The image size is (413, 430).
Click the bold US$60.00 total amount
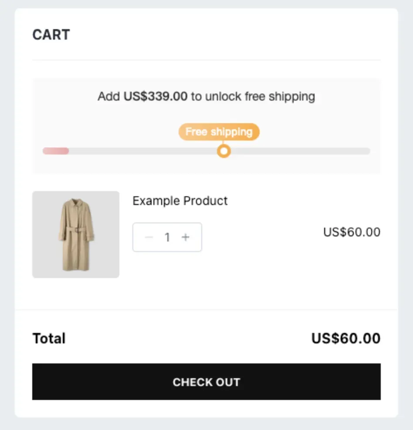pyautogui.click(x=345, y=338)
